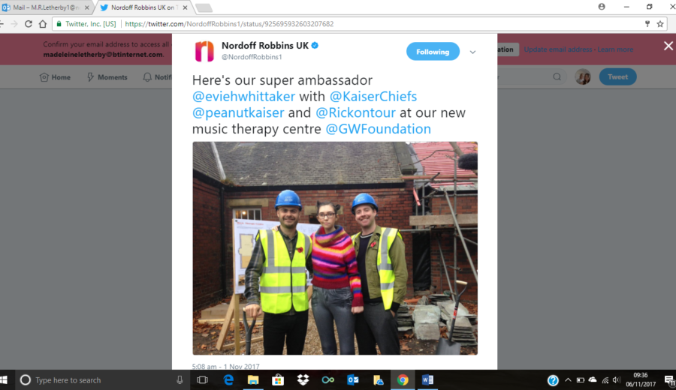Open the tweet photo of the three people

[x=335, y=248]
